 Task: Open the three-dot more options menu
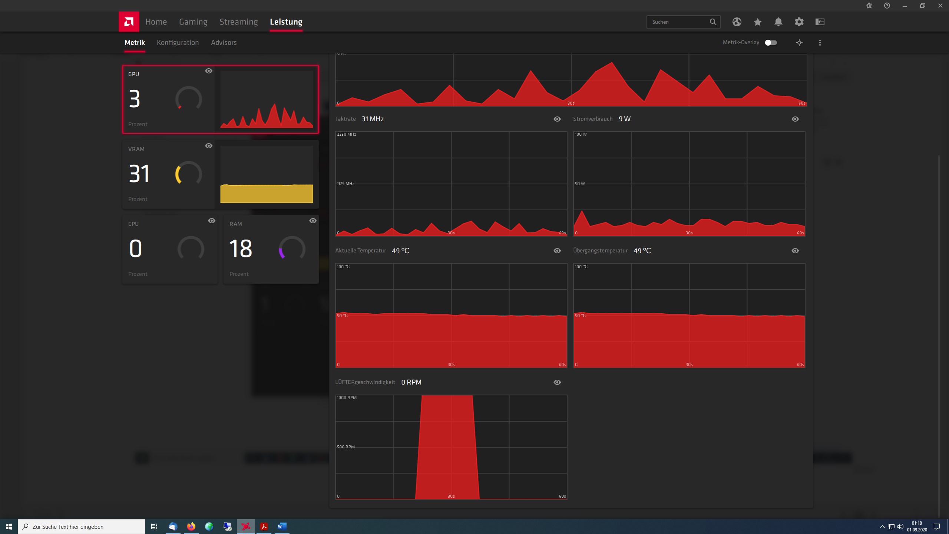point(820,43)
